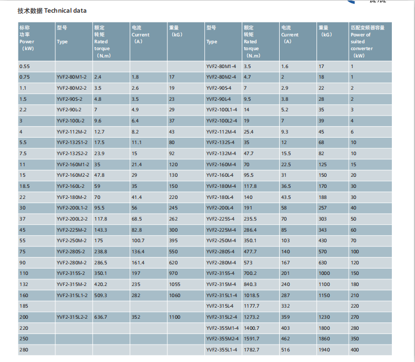Viewport: 415px width, 362px height.
Task: Click the Technical data heading
Action: 52,10
